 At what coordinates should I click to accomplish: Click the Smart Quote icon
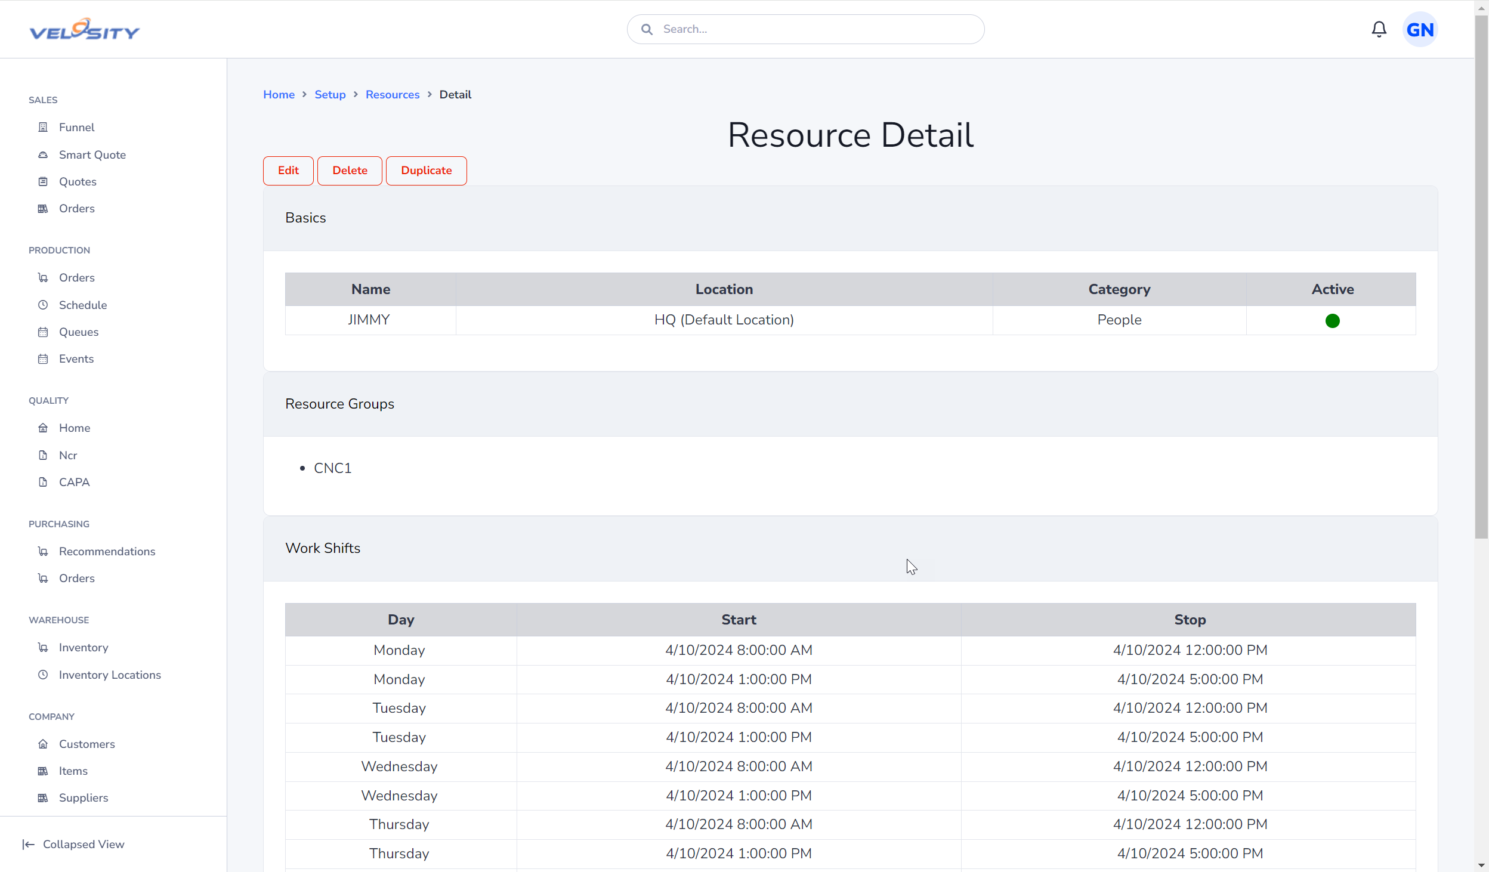point(43,154)
